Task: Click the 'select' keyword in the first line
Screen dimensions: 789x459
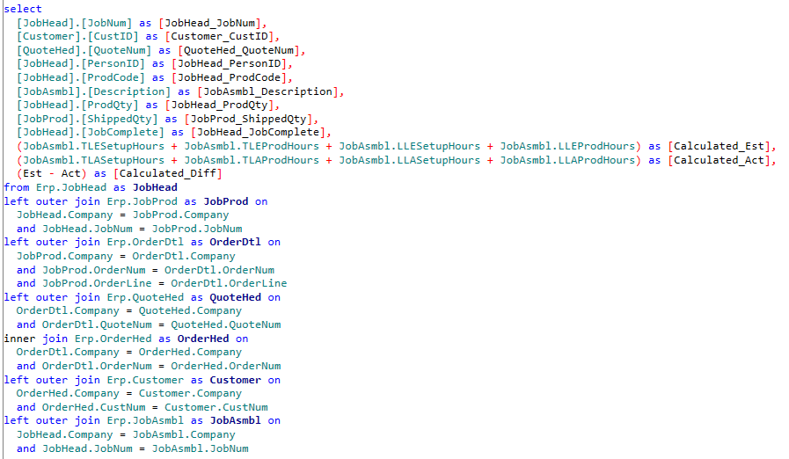Action: coord(23,9)
